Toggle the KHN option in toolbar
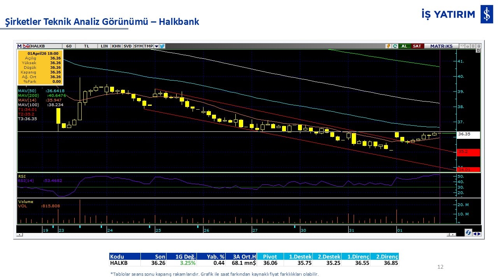498x280 pixels. [x=116, y=46]
